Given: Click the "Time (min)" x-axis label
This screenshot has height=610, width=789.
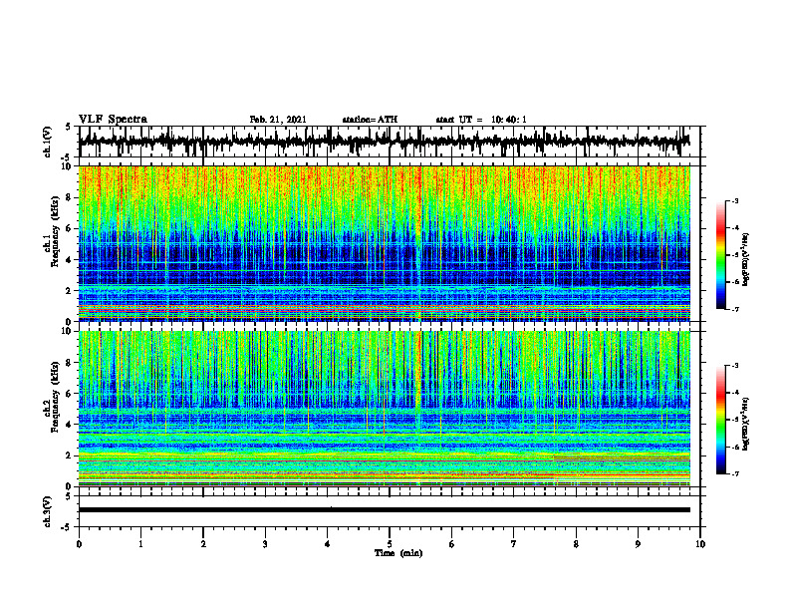Looking at the screenshot, I should click(x=398, y=553).
